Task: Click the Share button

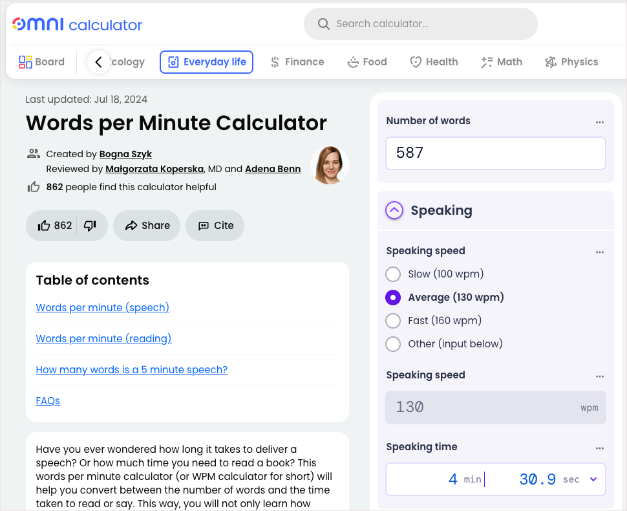Action: tap(147, 226)
